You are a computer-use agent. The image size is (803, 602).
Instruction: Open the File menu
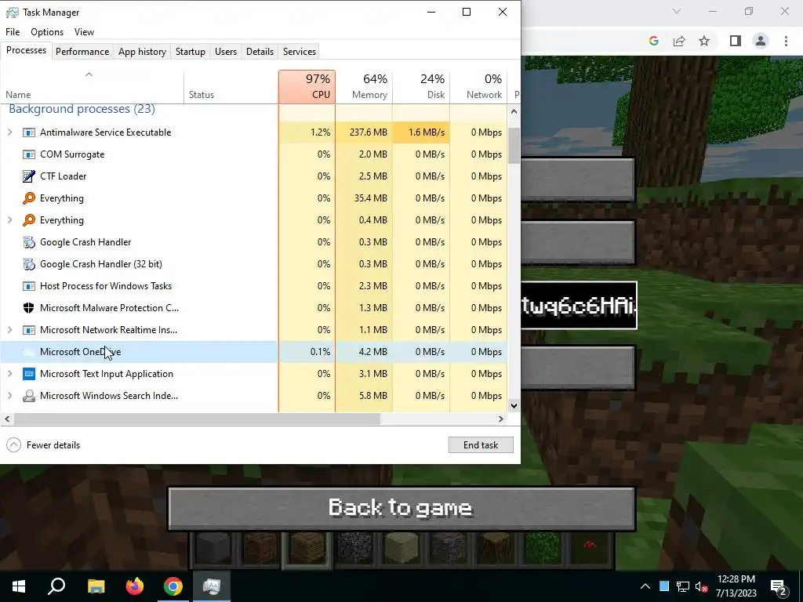(x=13, y=31)
